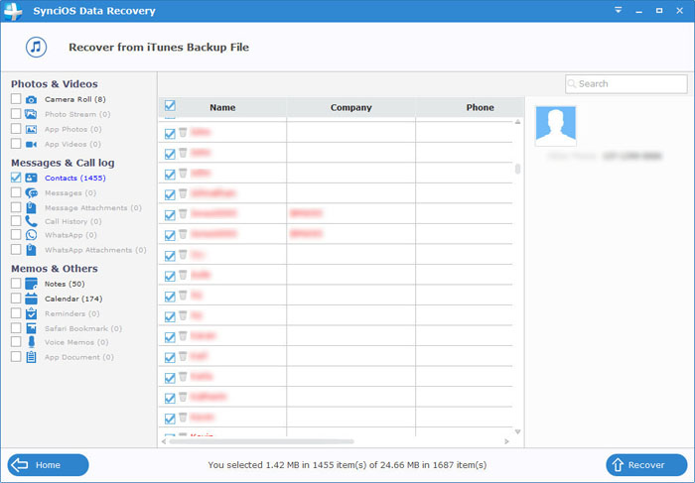Screen dimensions: 695x483
Task: Select the App Document (0) category
Action: (79, 357)
